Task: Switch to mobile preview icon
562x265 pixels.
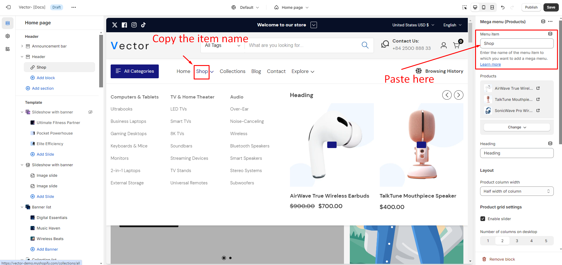Action: pyautogui.click(x=484, y=7)
